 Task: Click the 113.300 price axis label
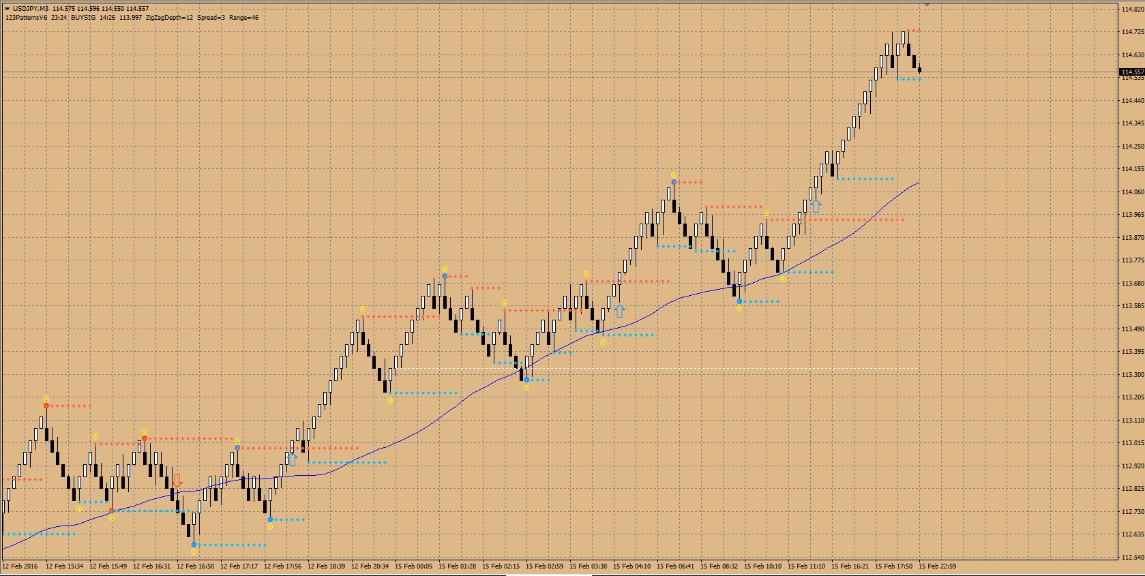tap(1133, 374)
